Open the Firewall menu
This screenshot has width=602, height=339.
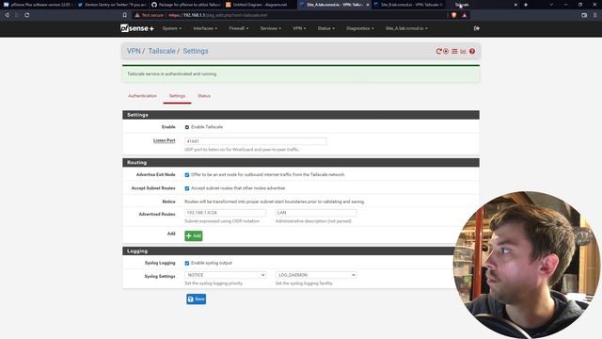click(238, 28)
